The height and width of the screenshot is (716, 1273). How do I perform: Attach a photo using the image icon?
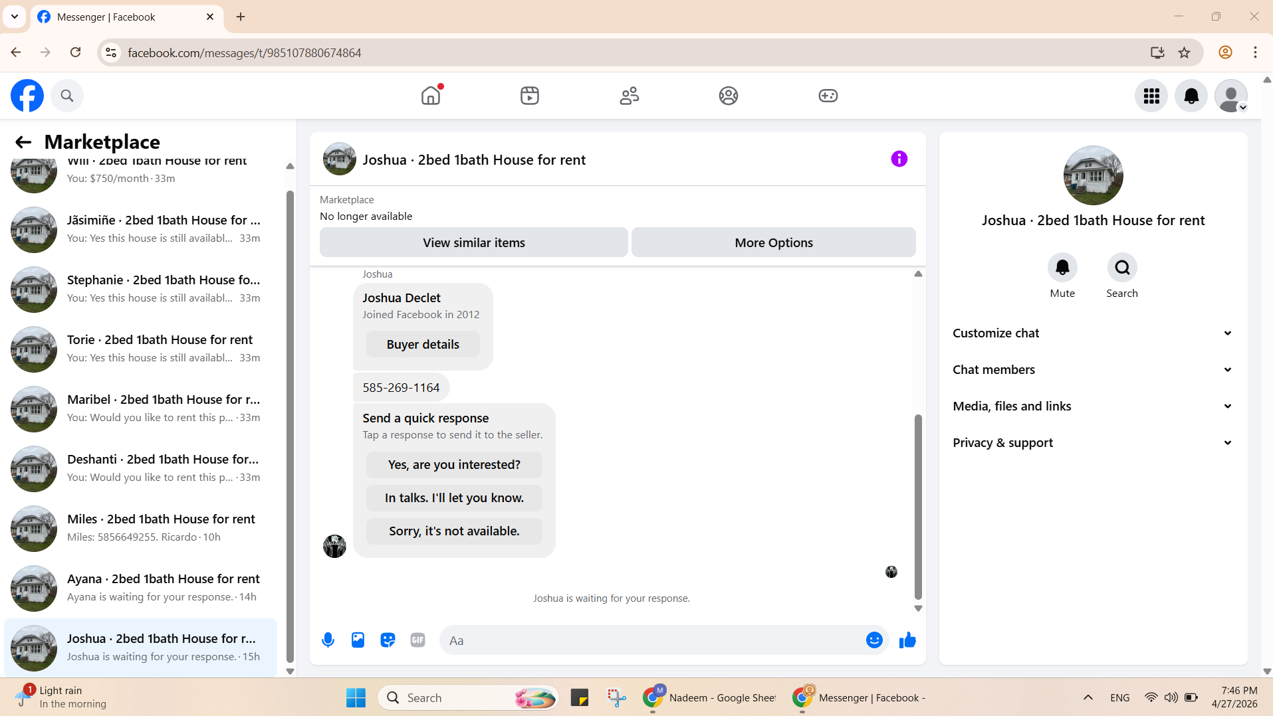(358, 640)
